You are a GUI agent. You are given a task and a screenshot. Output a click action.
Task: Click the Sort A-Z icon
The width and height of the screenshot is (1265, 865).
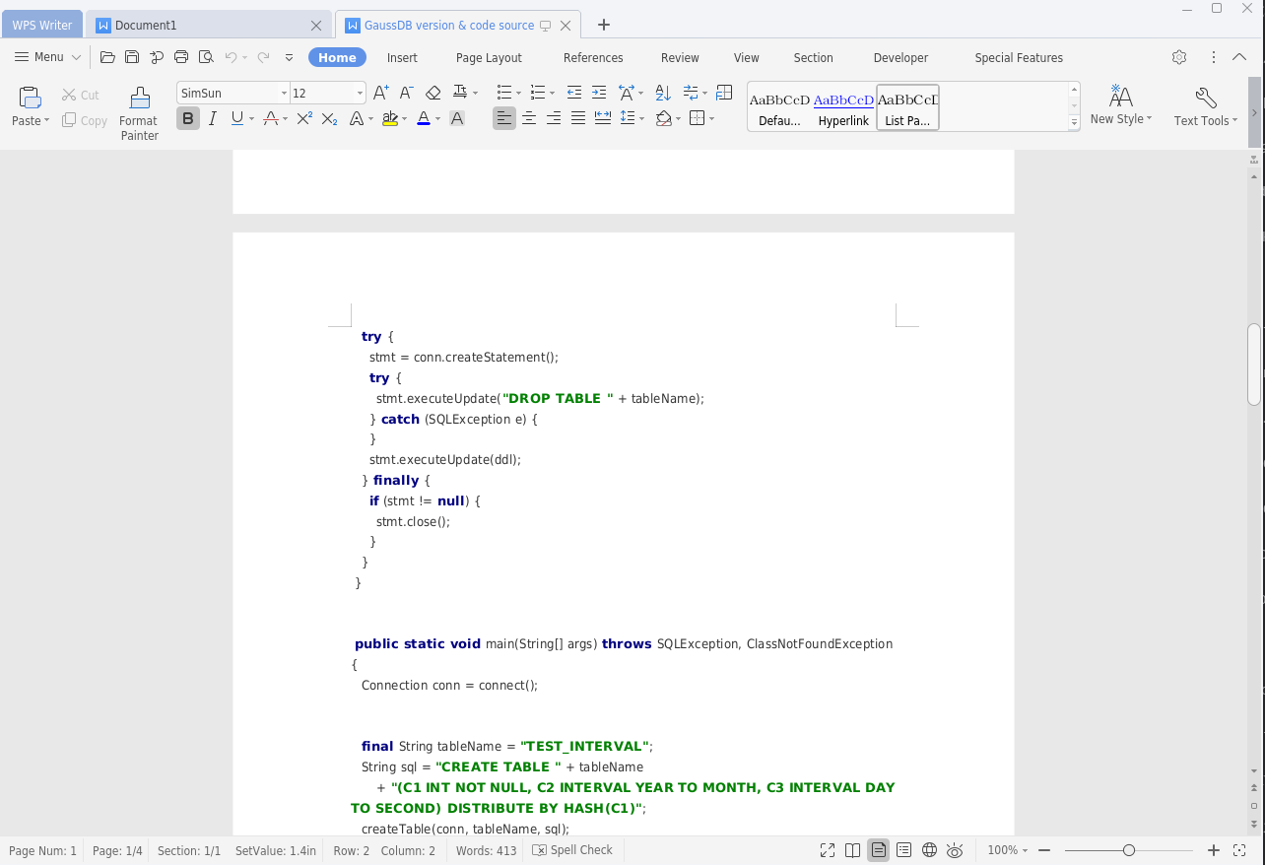663,93
